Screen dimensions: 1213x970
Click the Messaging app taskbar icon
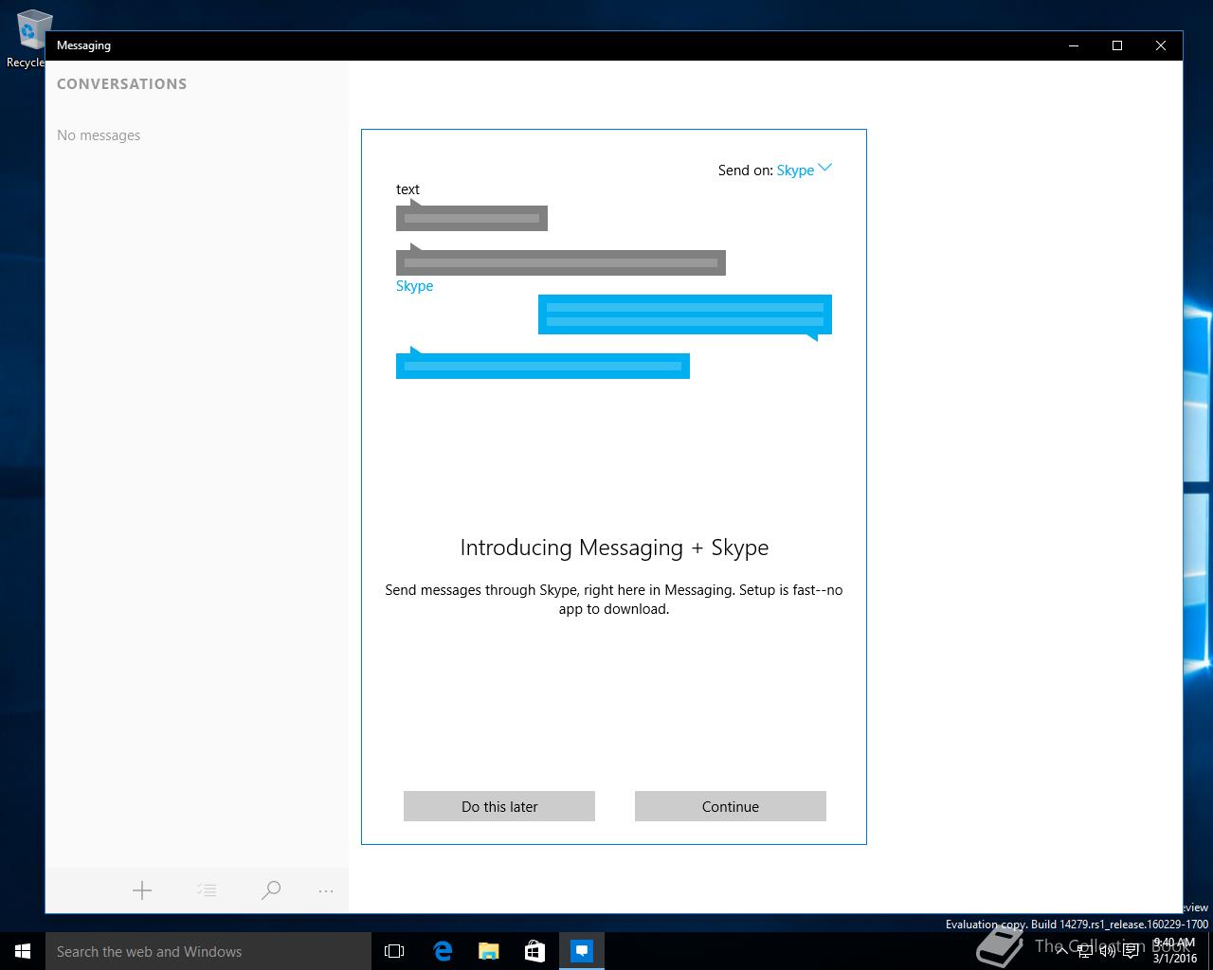pos(582,951)
